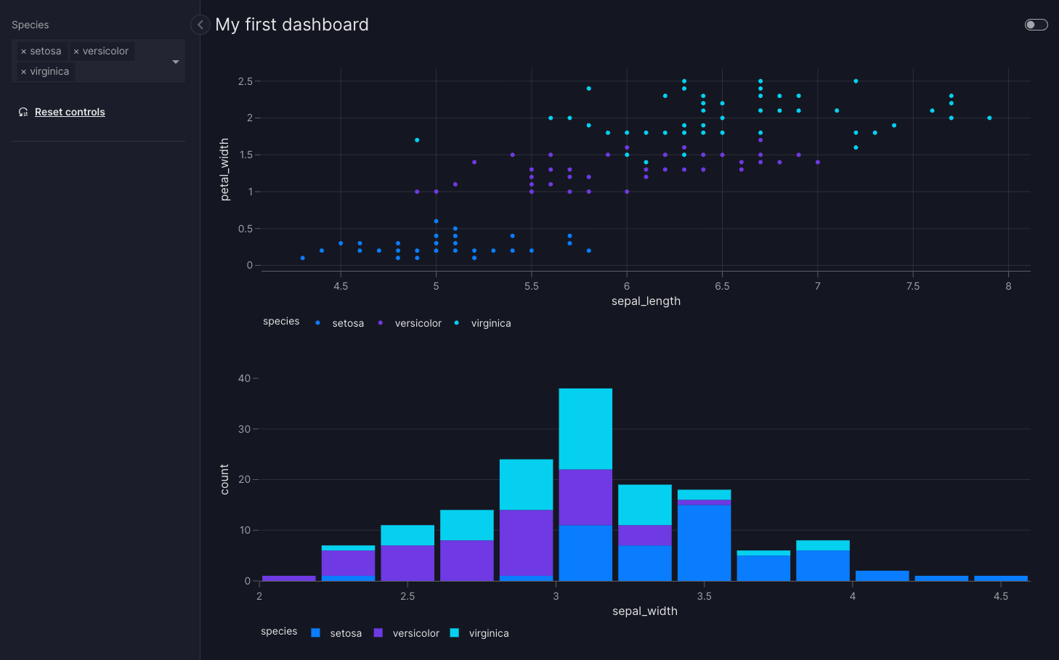The height and width of the screenshot is (660, 1059).
Task: Collapse the left sidebar with the chevron icon
Action: 200,25
